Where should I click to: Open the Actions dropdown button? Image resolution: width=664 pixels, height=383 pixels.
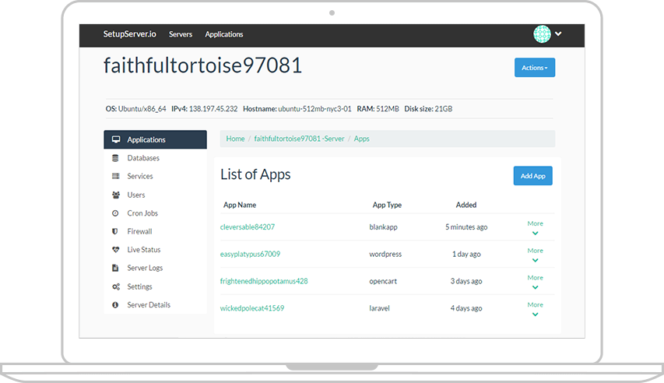pos(535,68)
